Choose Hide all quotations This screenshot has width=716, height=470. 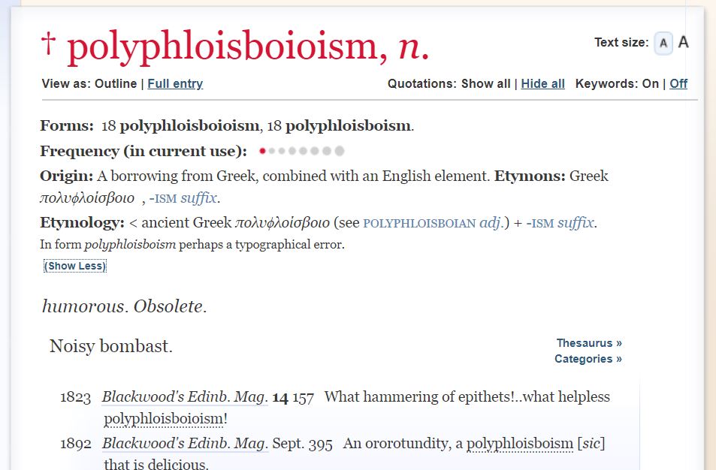542,84
